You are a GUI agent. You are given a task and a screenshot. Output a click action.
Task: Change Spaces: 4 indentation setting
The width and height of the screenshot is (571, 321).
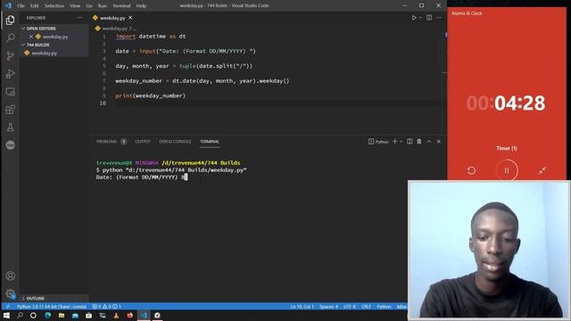[x=329, y=307]
